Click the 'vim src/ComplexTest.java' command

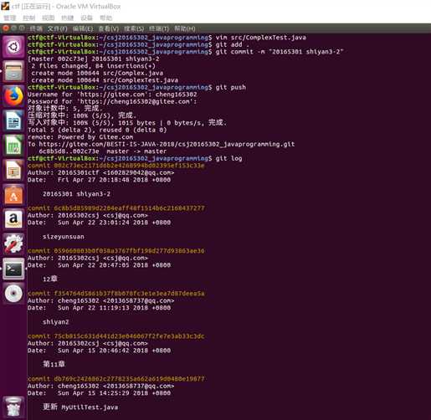tap(261, 38)
